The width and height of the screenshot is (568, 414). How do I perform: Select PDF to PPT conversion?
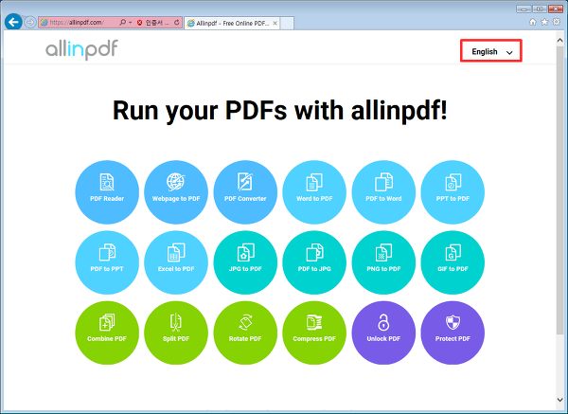click(x=107, y=262)
